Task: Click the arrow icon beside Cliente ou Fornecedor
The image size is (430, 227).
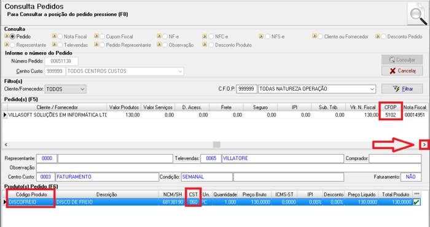Action: click(315, 36)
